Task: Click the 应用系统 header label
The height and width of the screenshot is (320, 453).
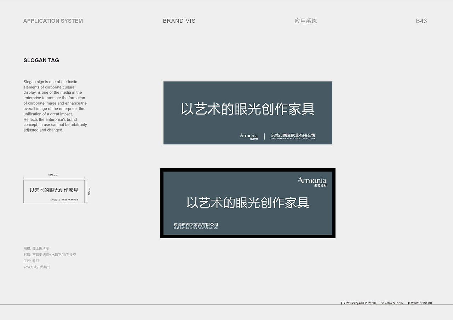Action: pos(306,21)
